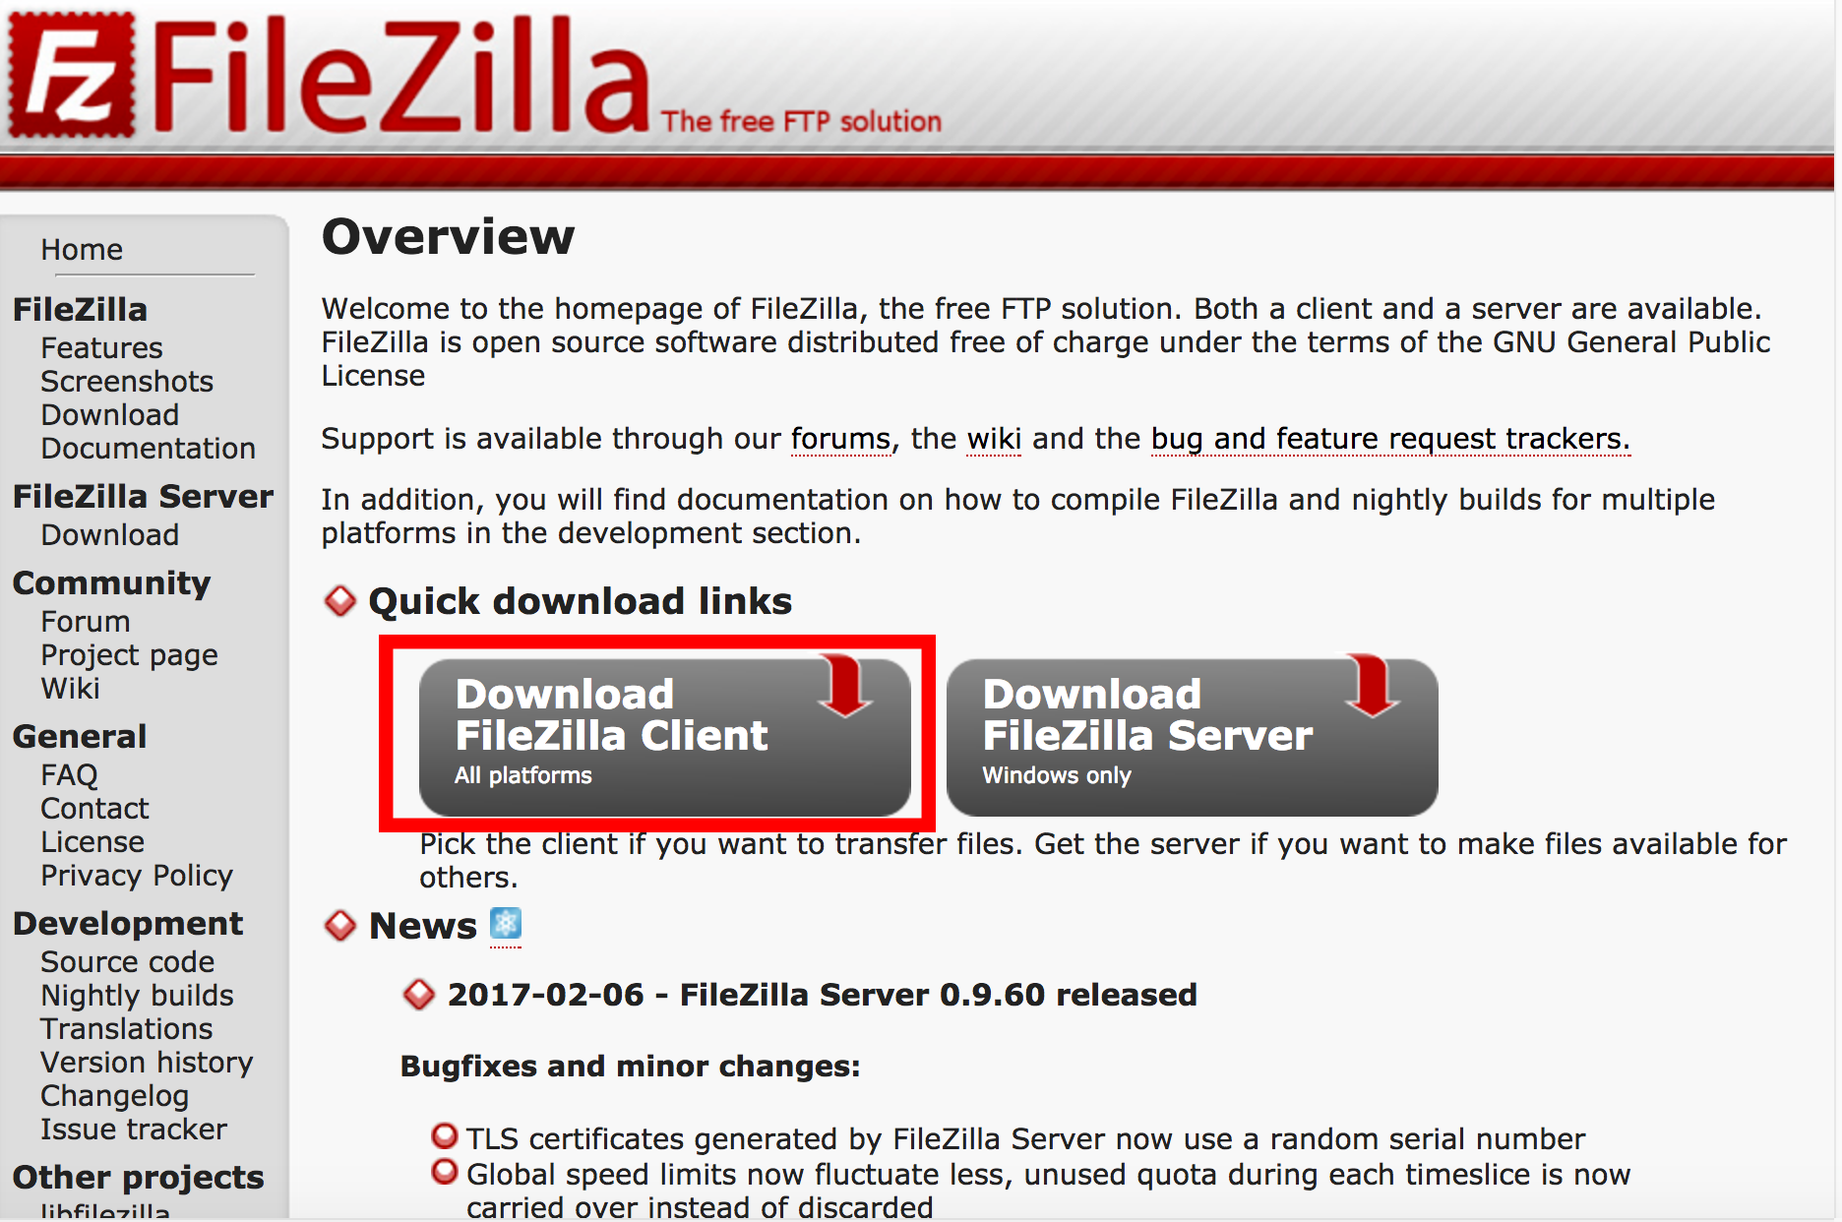The image size is (1842, 1222).
Task: Open Nightly builds in Development section
Action: 137,996
